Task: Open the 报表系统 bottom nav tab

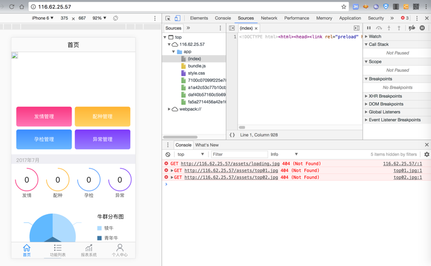Action: [88, 250]
